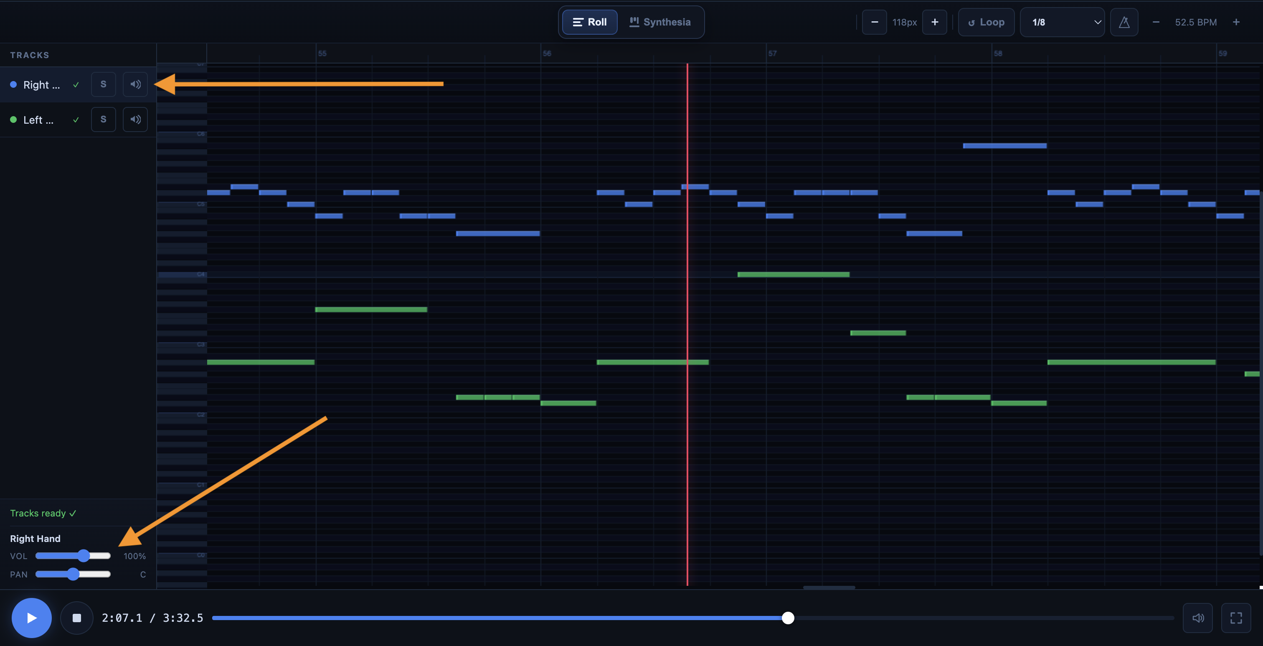Image resolution: width=1263 pixels, height=646 pixels.
Task: Solo the Right Hand track
Action: [104, 84]
